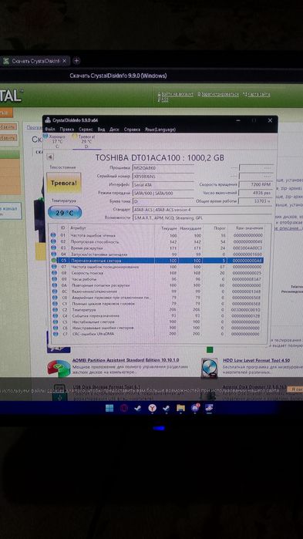Click power-on count 4936 раз field

point(256,193)
